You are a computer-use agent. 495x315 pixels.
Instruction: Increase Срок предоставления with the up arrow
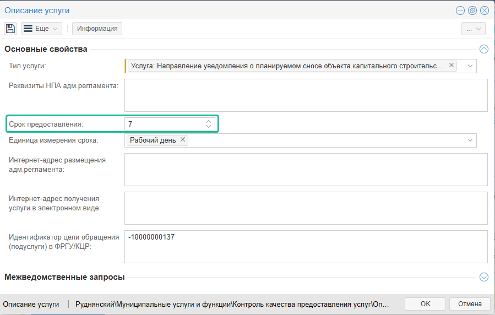209,121
